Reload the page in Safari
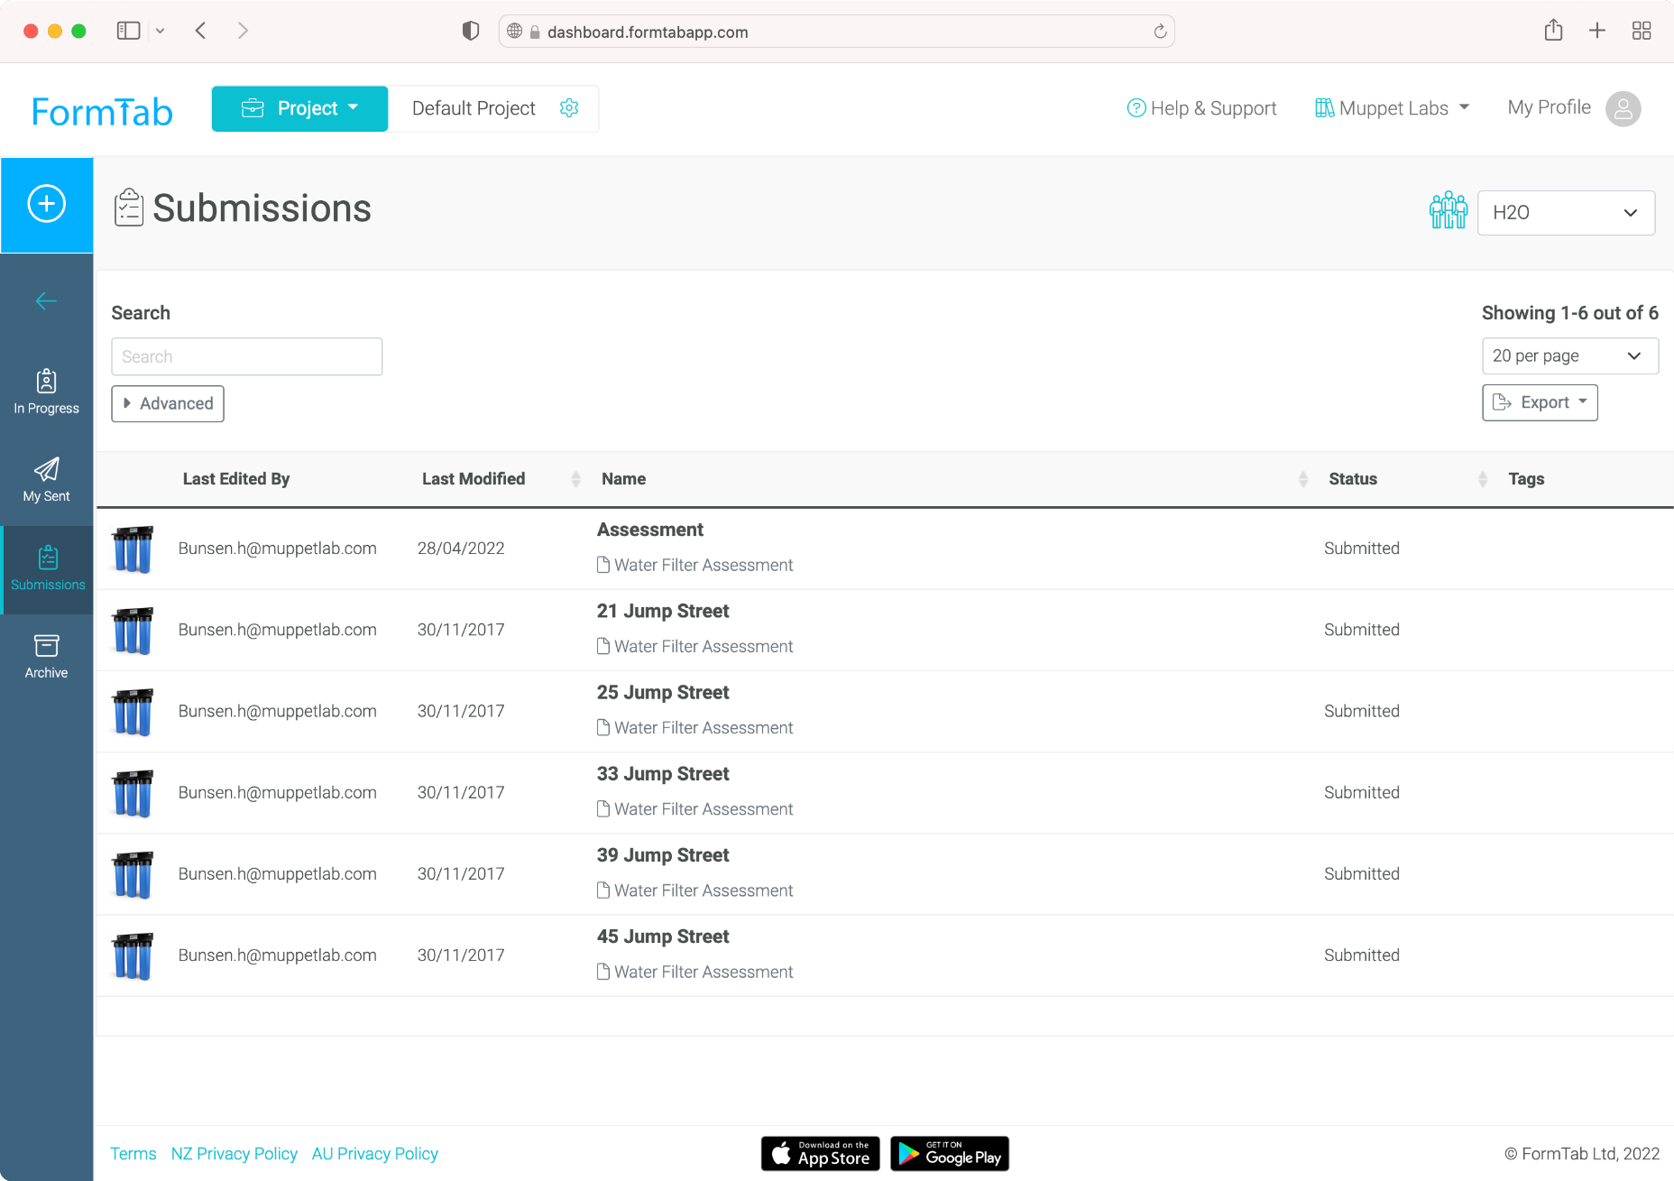Viewport: 1674px width, 1181px height. pyautogui.click(x=1160, y=32)
